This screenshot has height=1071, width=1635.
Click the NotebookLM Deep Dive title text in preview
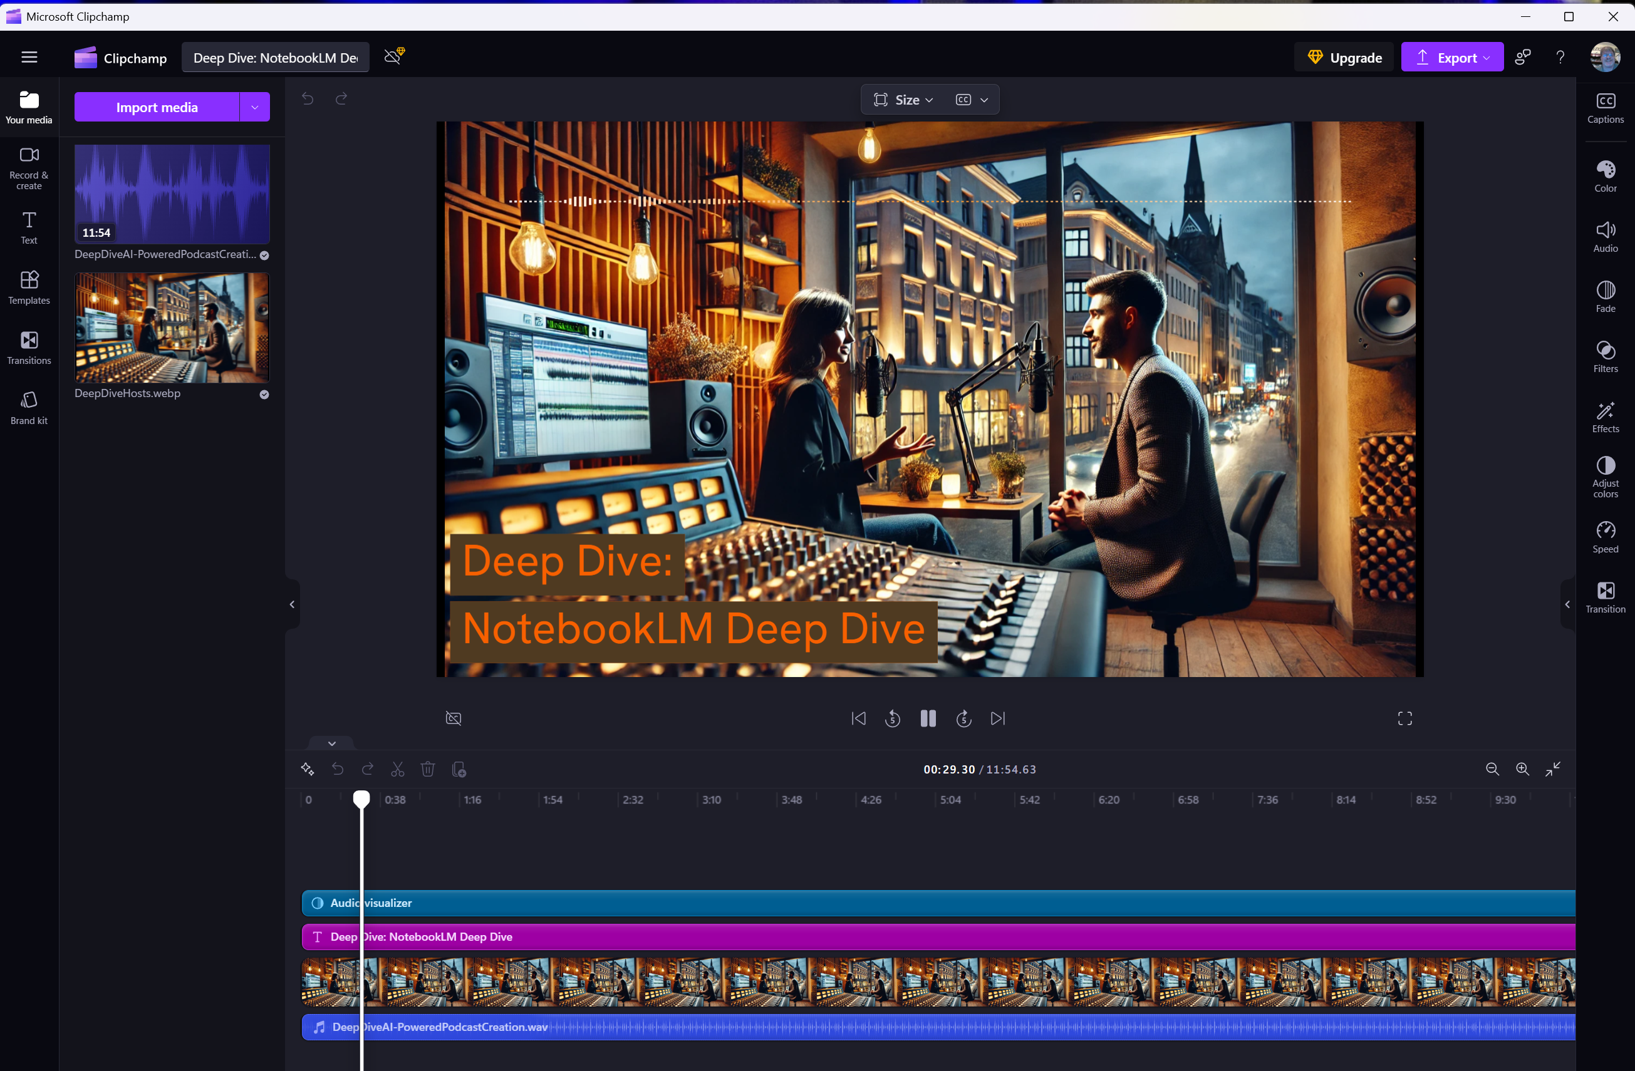coord(694,630)
